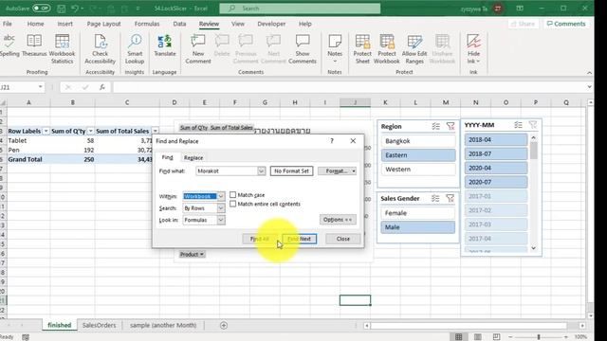607x341 pixels.
Task: Toggle 2018-04 in YYYY-MM slicer
Action: pos(496,139)
